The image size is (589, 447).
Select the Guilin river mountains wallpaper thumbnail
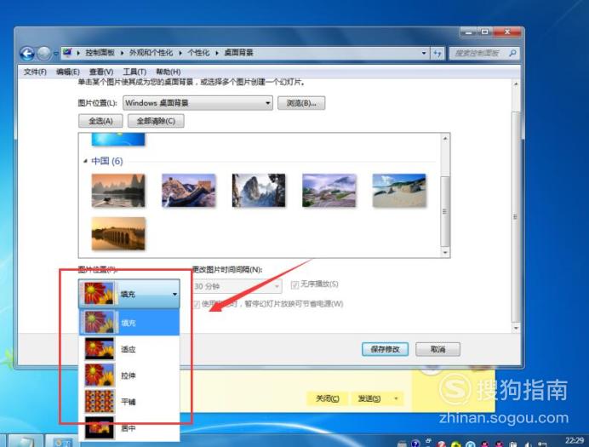coord(118,191)
